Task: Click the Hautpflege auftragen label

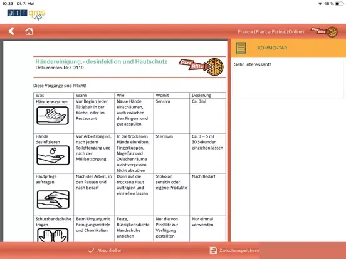Action: [46, 180]
